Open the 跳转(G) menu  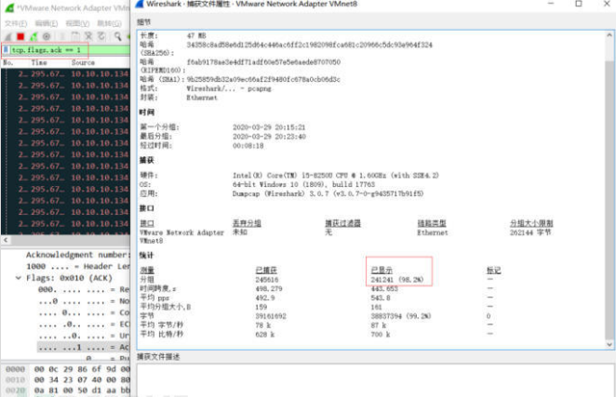[x=109, y=22]
